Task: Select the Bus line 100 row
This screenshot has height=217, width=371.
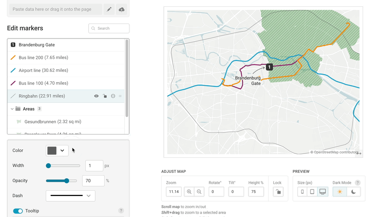Action: 66,83
